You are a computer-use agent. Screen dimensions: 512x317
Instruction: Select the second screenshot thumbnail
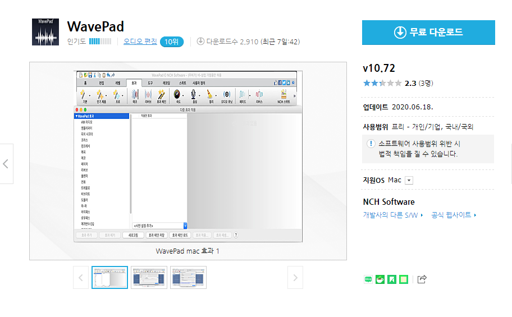[149, 278]
